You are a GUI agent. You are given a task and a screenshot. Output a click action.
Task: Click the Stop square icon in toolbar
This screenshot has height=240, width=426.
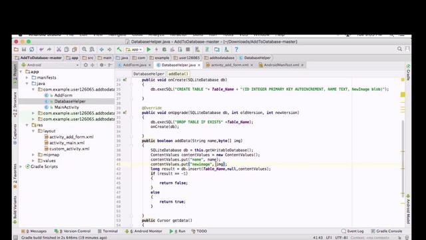188,49
